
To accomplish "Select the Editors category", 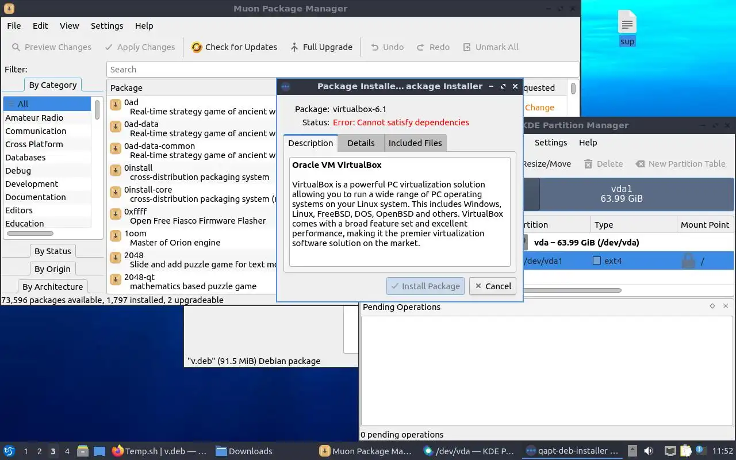I will [x=47, y=210].
